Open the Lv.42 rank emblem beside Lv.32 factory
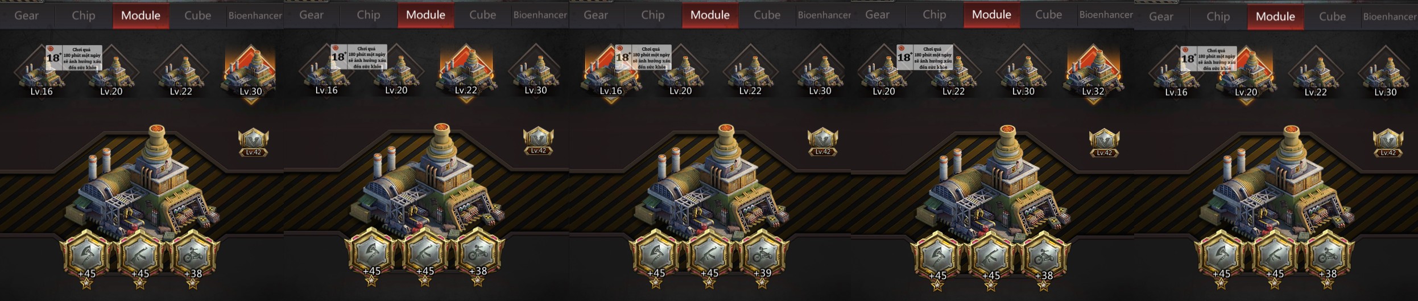Screen dimensions: 1418x301 point(1104,143)
